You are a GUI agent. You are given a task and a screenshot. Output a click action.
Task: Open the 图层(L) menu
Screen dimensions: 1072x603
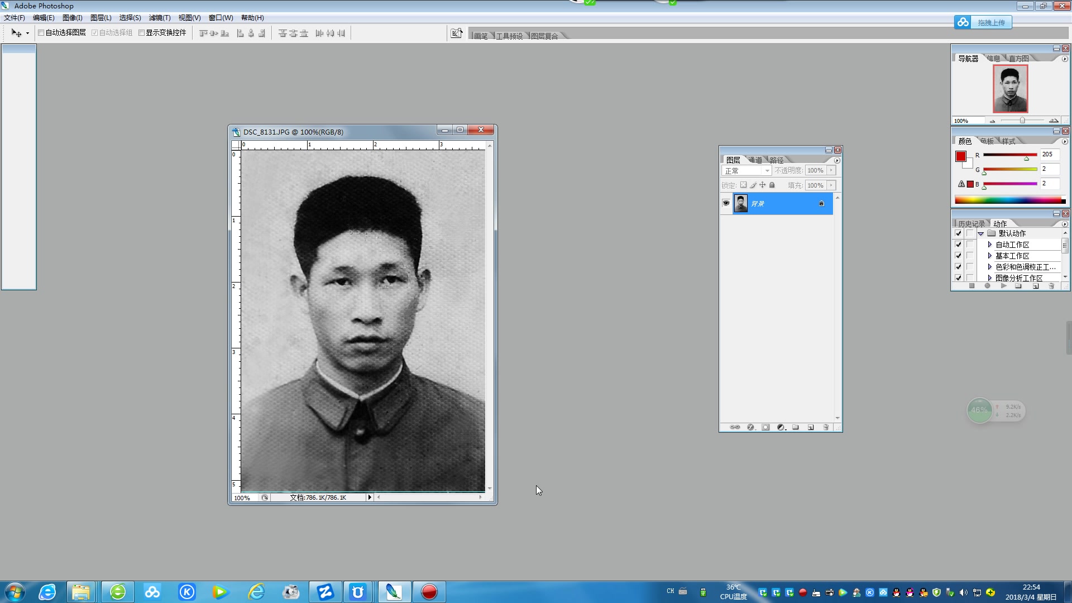(101, 18)
